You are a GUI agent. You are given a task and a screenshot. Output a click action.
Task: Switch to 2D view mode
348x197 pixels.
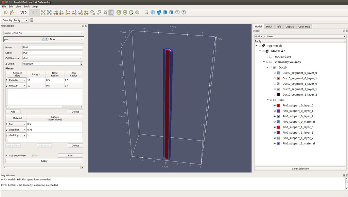[x=23, y=13]
